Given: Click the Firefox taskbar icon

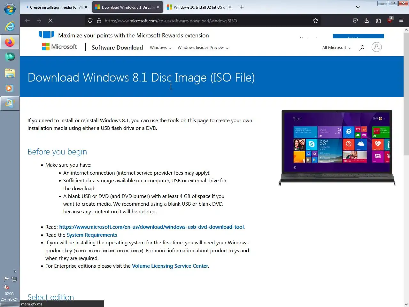Looking at the screenshot, I should (x=10, y=42).
